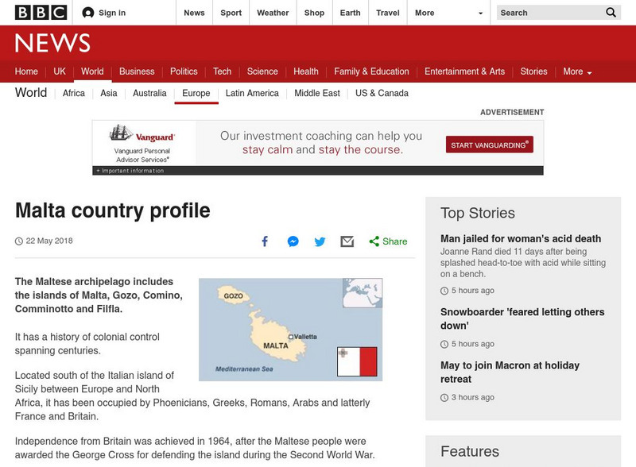Share the article on Facebook
Screen dimensions: 636x467
click(265, 241)
